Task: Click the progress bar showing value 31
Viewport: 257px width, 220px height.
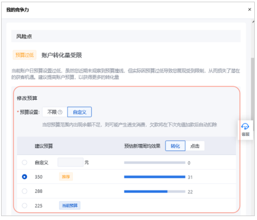Action: pos(155,177)
